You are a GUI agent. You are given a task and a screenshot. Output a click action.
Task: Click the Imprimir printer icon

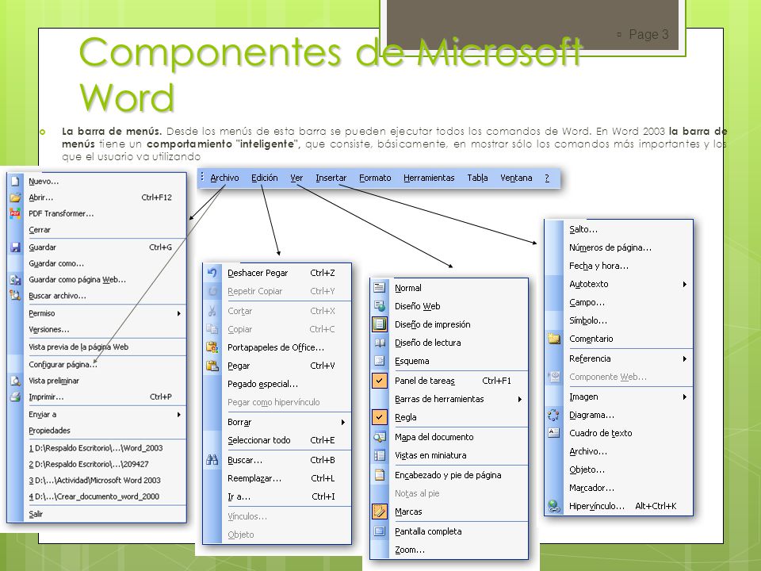[15, 397]
